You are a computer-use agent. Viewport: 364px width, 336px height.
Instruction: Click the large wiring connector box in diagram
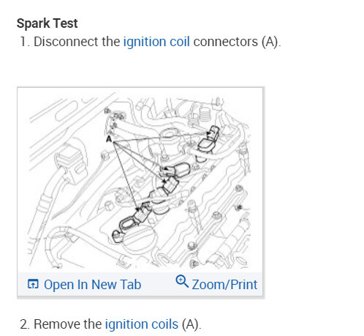(x=72, y=163)
